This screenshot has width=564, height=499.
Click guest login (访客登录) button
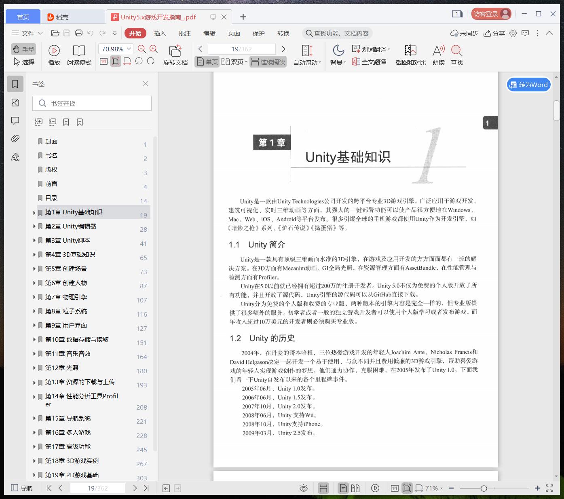pos(491,14)
